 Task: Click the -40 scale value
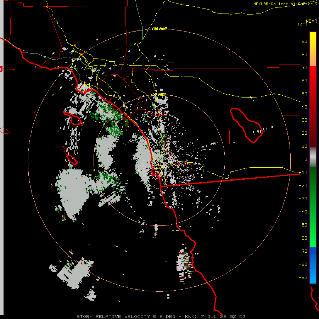[303, 212]
